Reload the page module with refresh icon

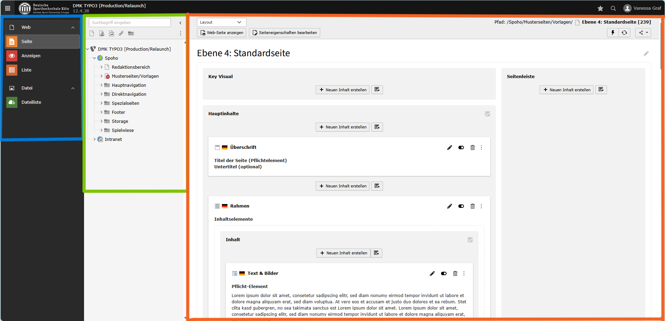coord(624,33)
